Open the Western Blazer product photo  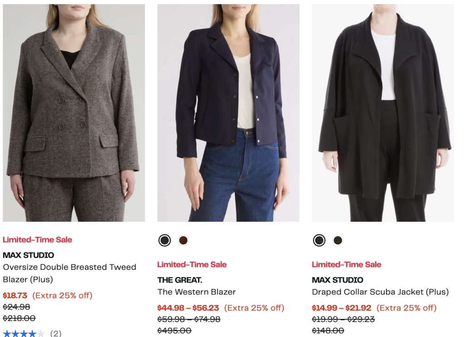(x=228, y=113)
